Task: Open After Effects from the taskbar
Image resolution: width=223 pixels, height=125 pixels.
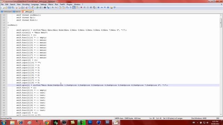Action: [107, 123]
